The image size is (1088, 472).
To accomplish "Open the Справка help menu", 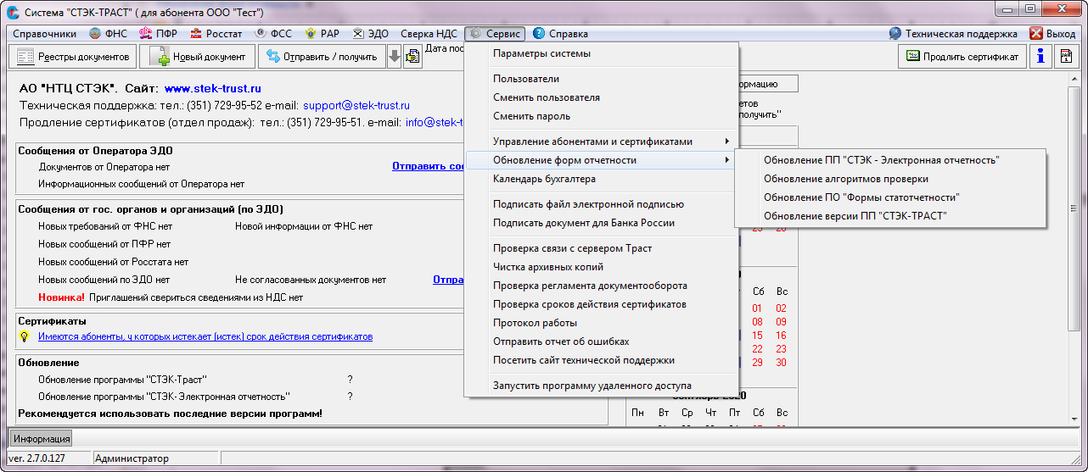I will (560, 34).
